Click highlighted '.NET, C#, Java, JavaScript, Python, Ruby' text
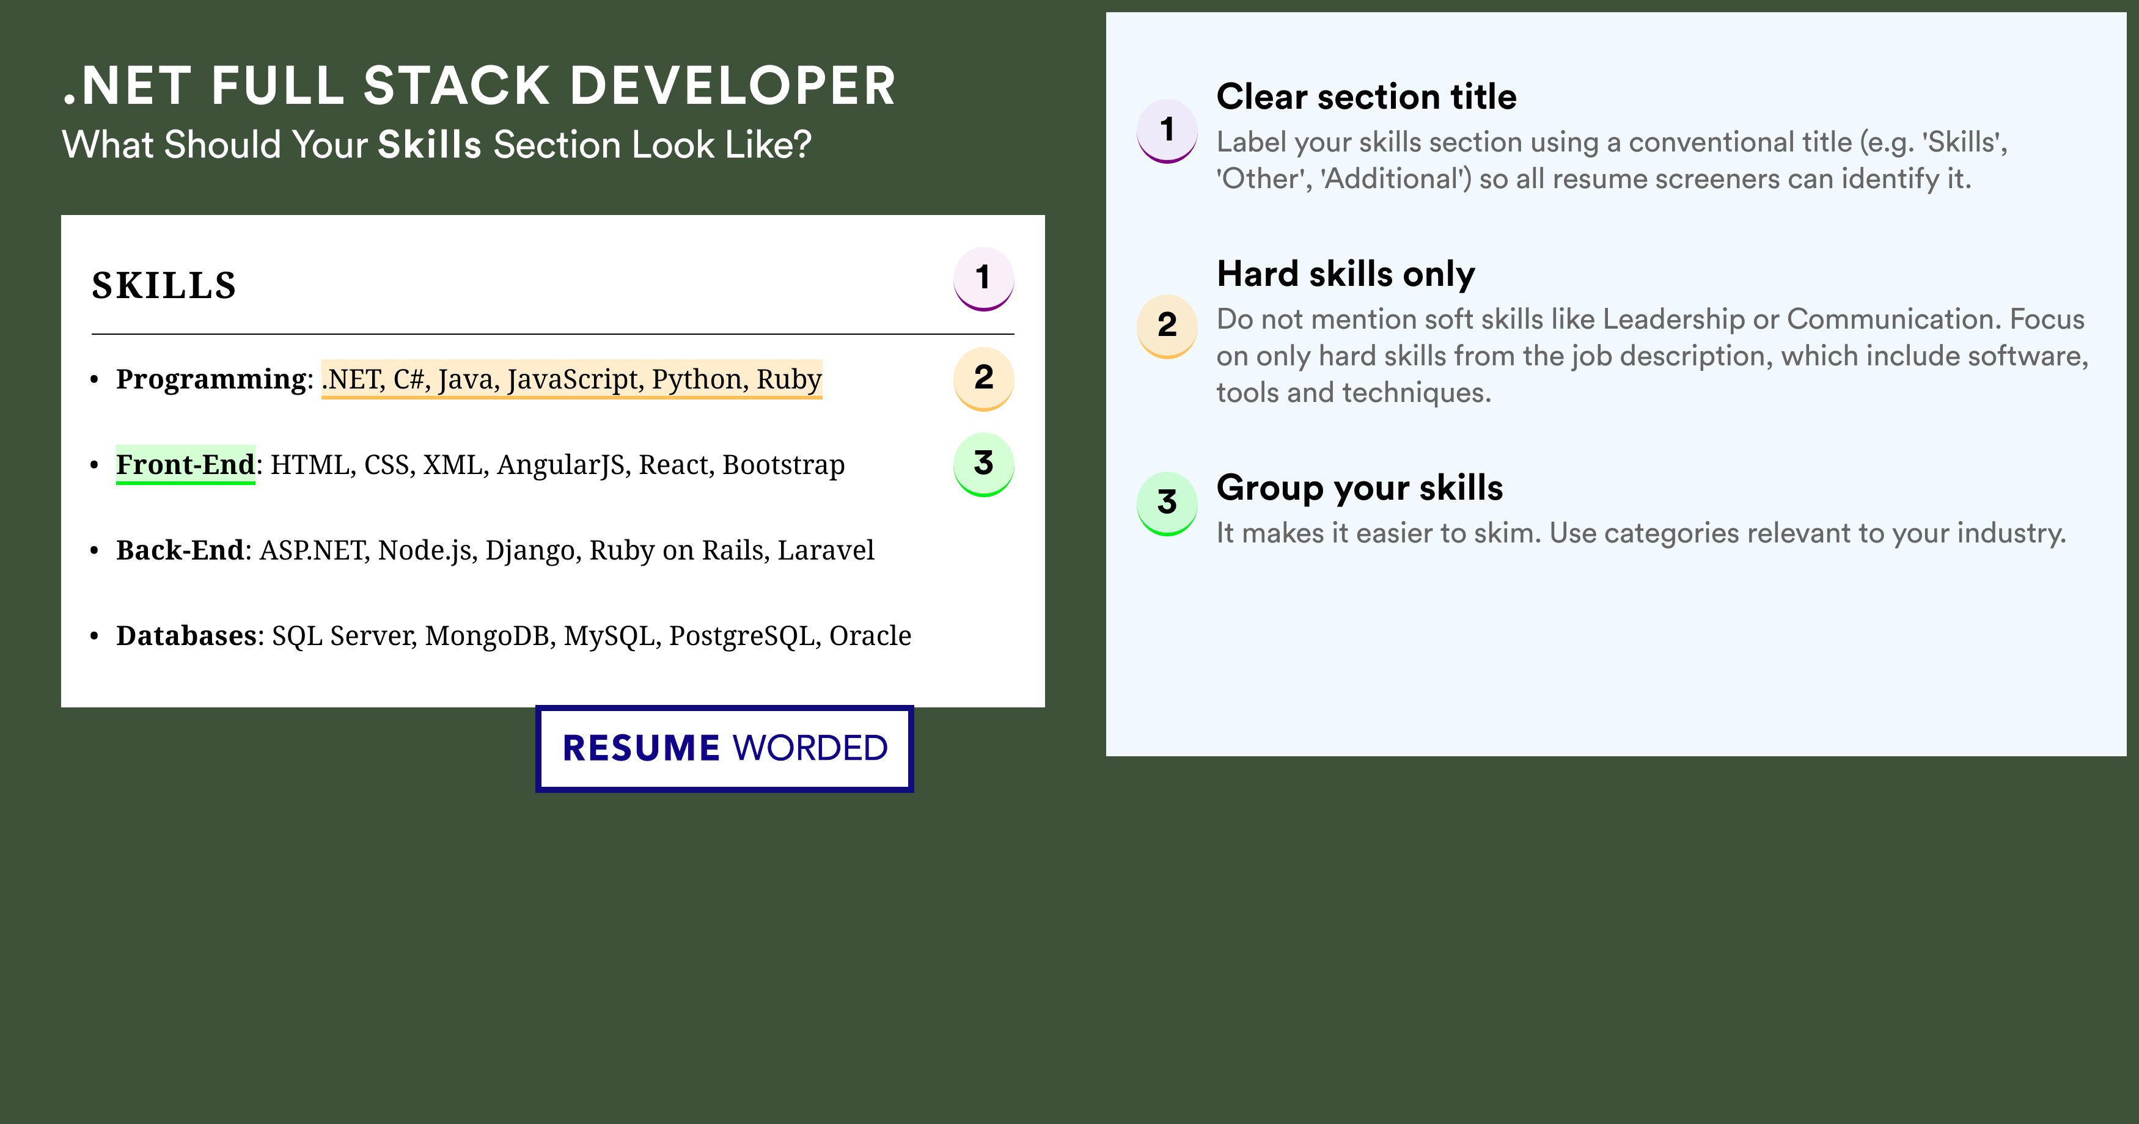Image resolution: width=2139 pixels, height=1124 pixels. [572, 379]
